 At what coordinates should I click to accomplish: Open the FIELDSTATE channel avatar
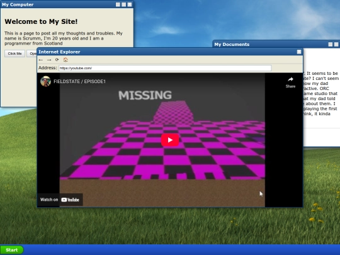45,81
